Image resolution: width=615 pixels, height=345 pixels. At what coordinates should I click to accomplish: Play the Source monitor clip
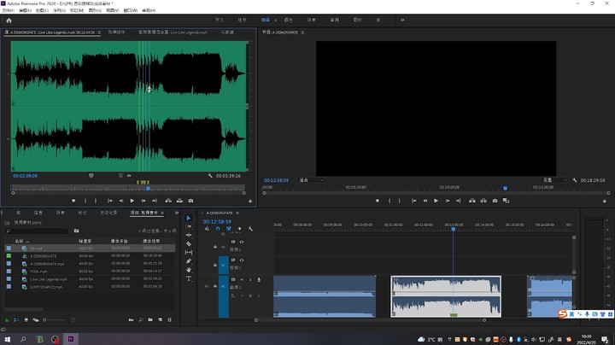tap(132, 201)
